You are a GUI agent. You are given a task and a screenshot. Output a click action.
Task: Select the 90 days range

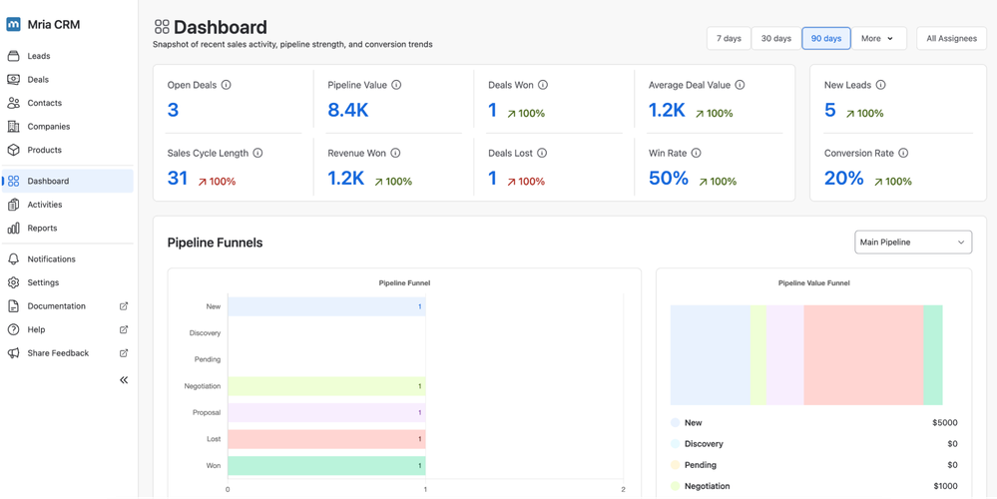826,38
